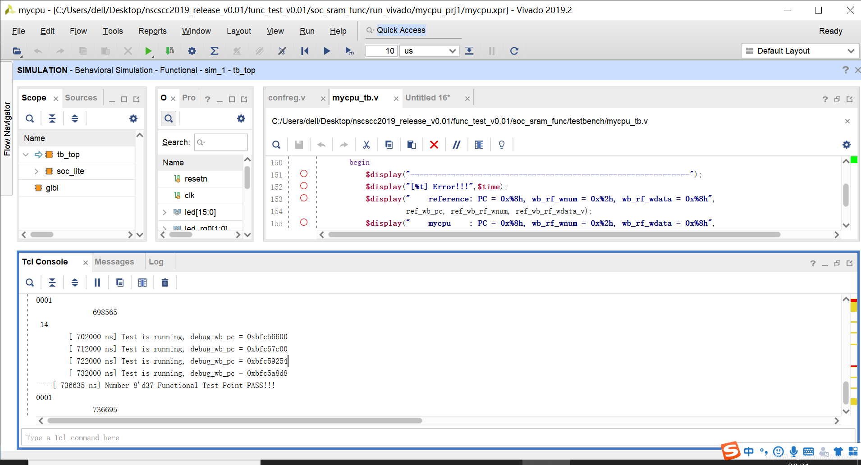
Task: Click the lightbulb icon in editor toolbar
Action: tap(502, 145)
